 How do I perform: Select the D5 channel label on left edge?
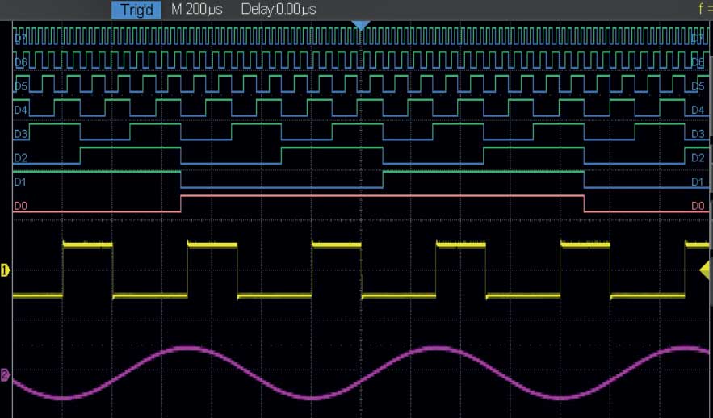coord(21,86)
